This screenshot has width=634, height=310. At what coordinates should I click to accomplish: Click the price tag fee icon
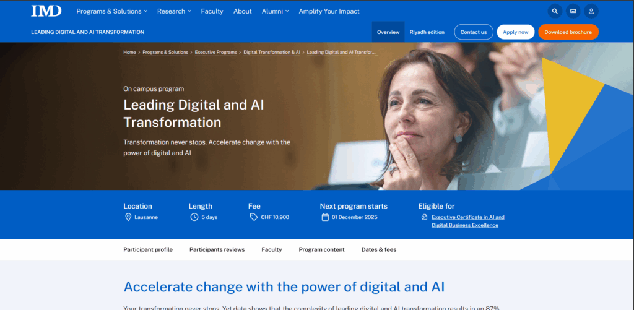(253, 217)
